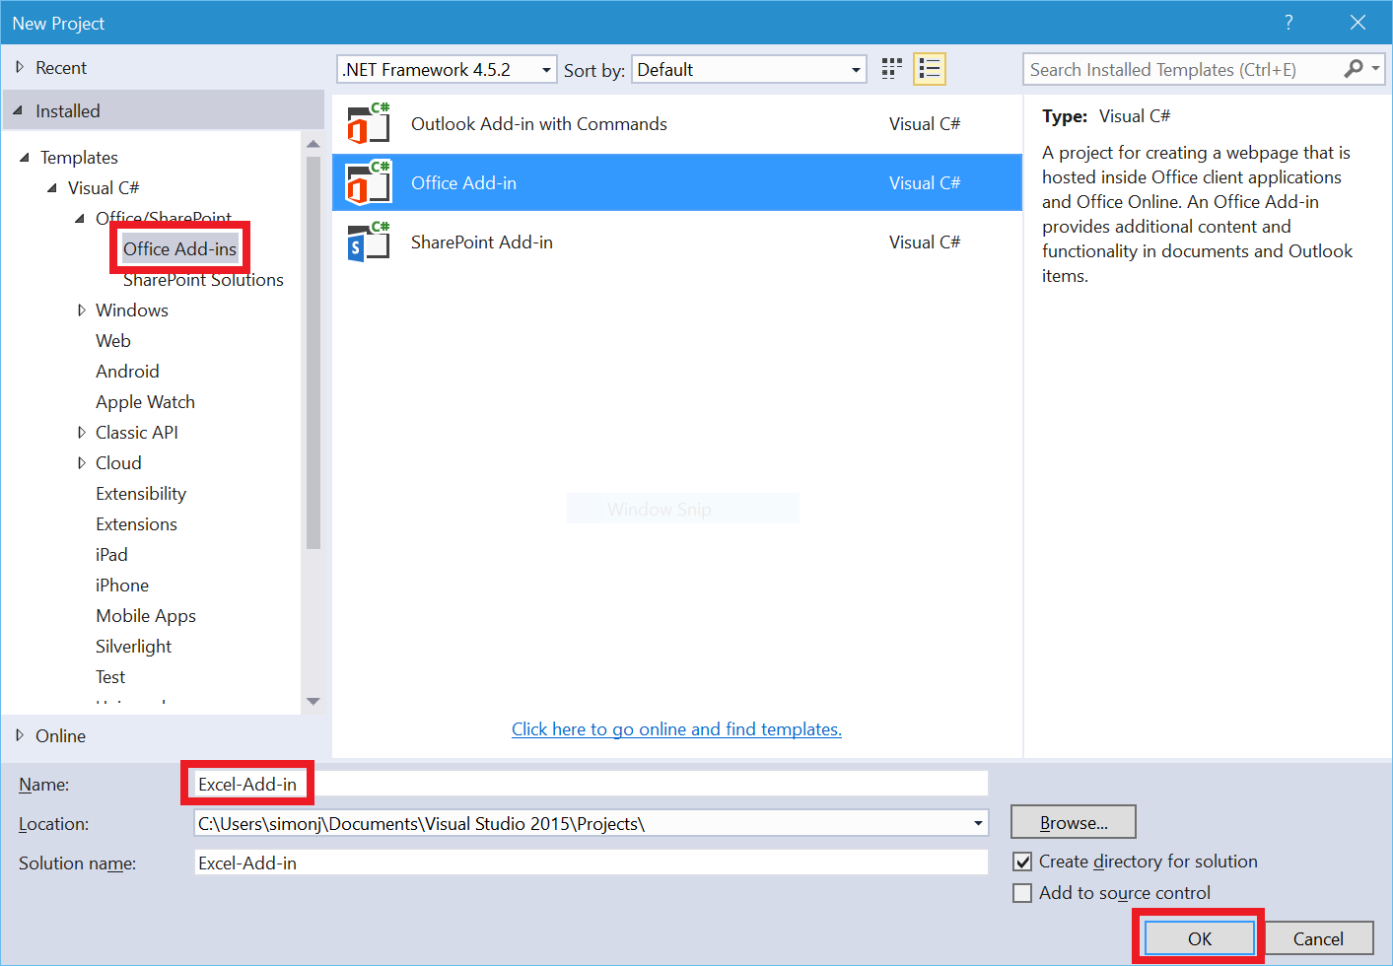Screen dimensions: 1393x966
Task: Select Office Add-ins in the tree
Action: click(179, 249)
